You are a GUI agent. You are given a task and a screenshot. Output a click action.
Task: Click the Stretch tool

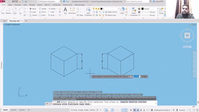pos(33,15)
